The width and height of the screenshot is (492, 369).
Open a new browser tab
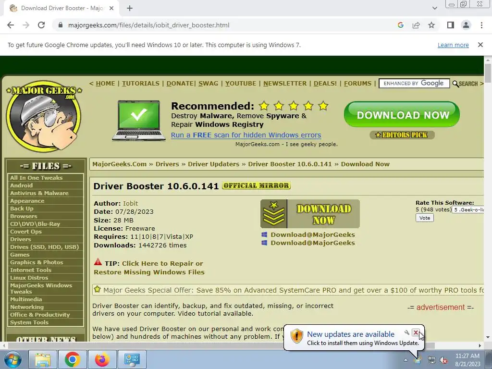coord(130,8)
